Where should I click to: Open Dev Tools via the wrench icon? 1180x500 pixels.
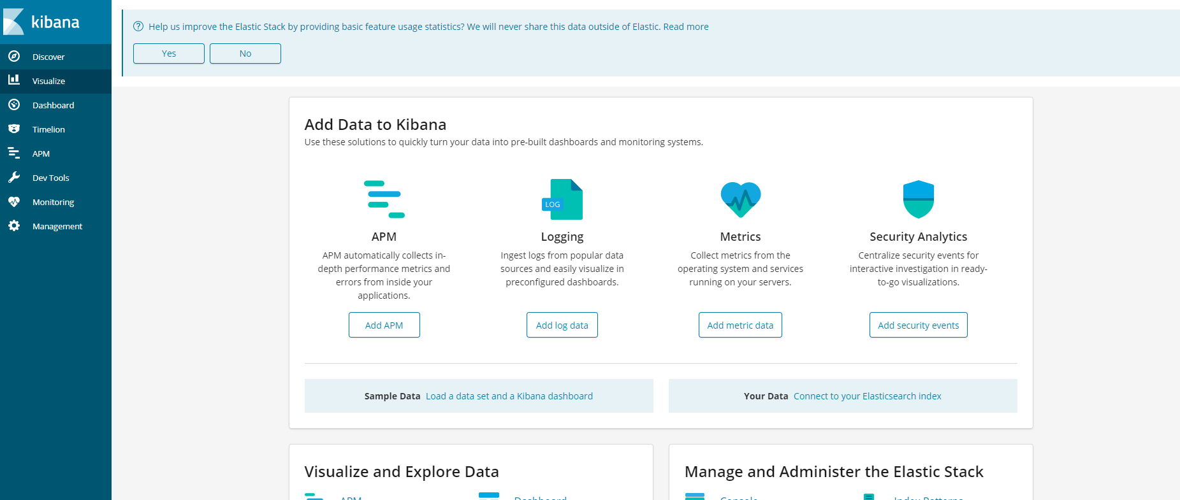(x=14, y=177)
